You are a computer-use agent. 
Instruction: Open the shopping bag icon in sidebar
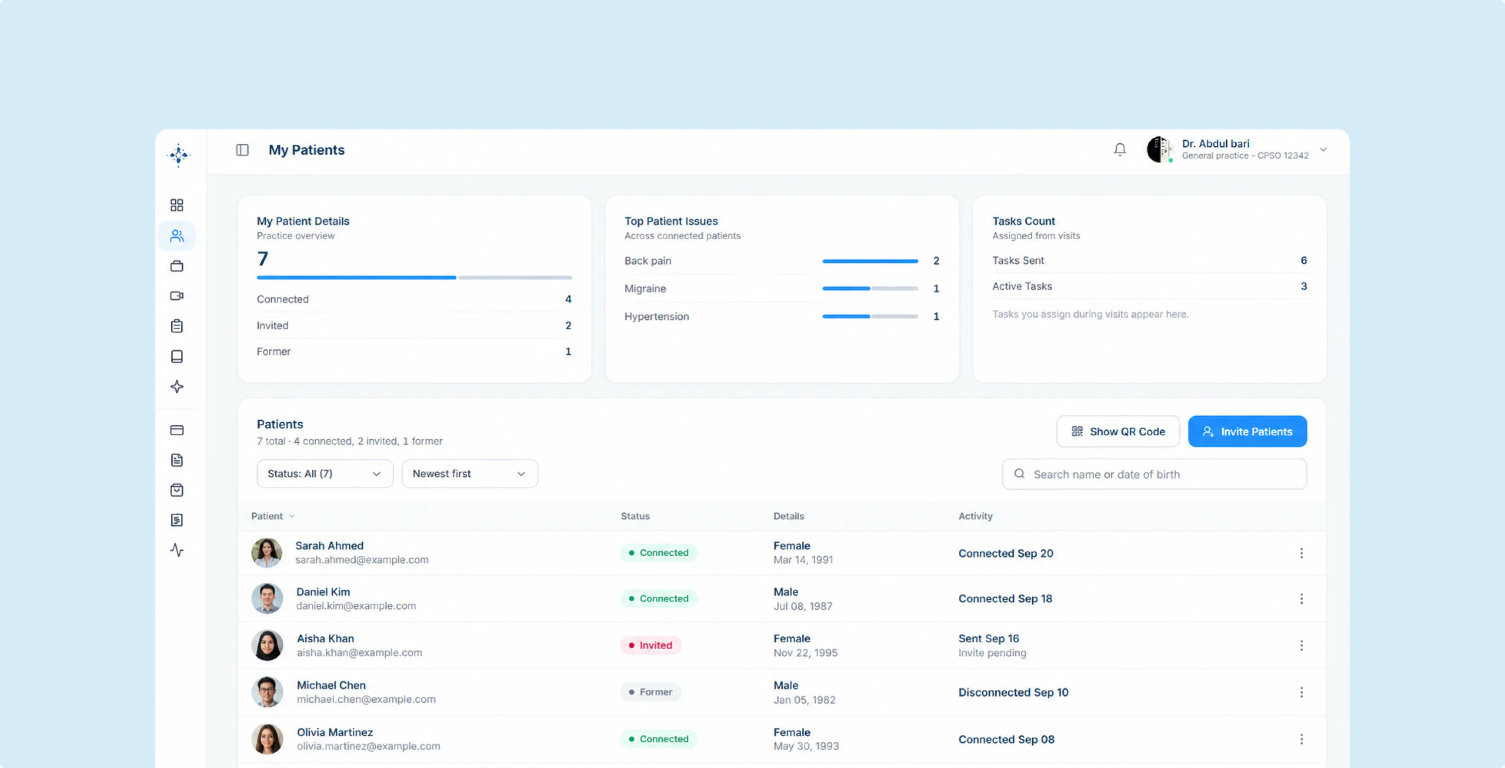[177, 490]
